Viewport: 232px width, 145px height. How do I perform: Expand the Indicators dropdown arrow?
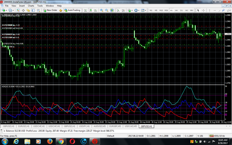pyautogui.click(x=132, y=11)
